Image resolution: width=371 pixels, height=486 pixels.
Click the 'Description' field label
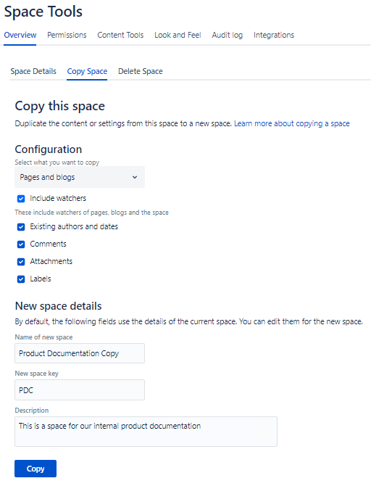(x=32, y=411)
